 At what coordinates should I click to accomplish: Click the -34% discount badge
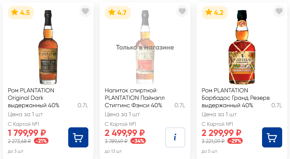point(138,141)
